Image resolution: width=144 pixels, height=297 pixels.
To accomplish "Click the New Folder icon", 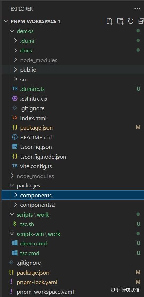I will 120,21.
